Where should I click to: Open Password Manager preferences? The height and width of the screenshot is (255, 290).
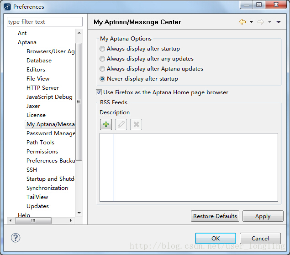coord(51,133)
